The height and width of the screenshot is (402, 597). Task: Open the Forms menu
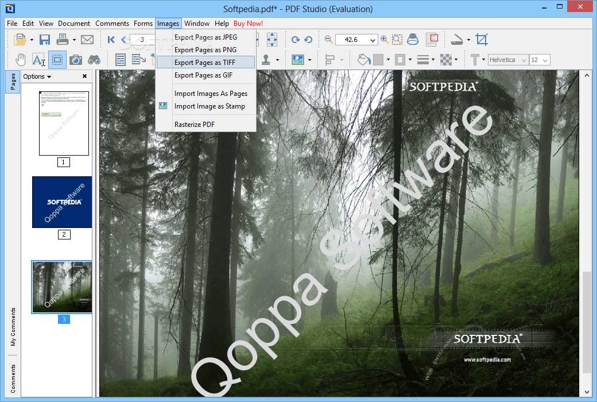pos(143,24)
